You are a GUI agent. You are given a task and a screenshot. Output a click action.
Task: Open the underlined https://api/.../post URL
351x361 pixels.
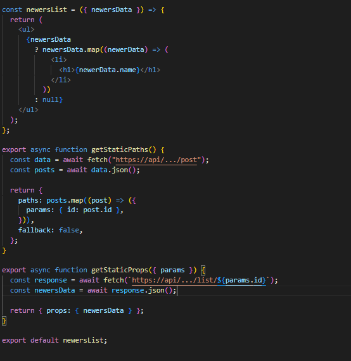pyautogui.click(x=156, y=160)
